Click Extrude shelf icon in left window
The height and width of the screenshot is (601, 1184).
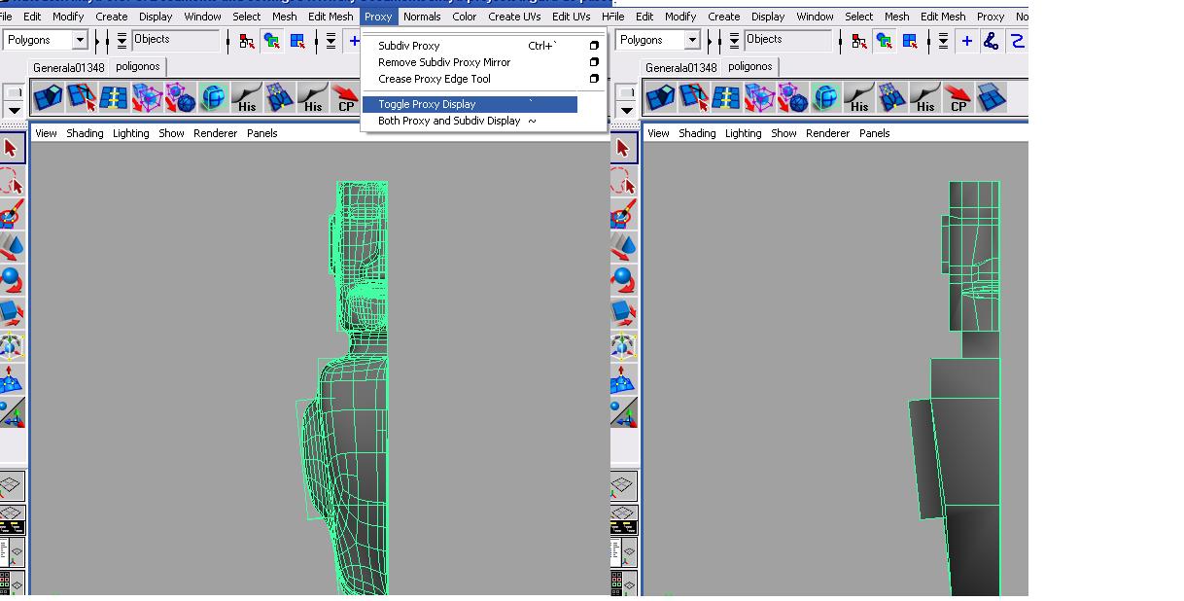pyautogui.click(x=48, y=97)
